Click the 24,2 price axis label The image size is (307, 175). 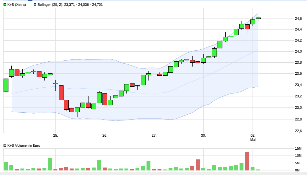(x=298, y=40)
